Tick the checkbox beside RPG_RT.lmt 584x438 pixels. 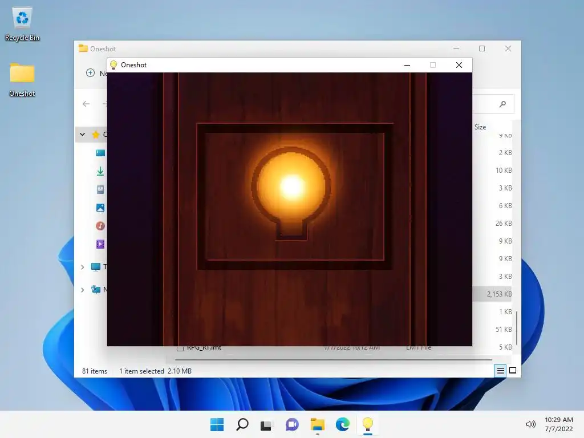pyautogui.click(x=180, y=348)
